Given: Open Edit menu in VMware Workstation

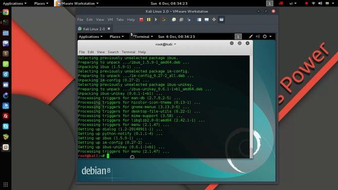Looking at the screenshot, I should click(x=89, y=20).
